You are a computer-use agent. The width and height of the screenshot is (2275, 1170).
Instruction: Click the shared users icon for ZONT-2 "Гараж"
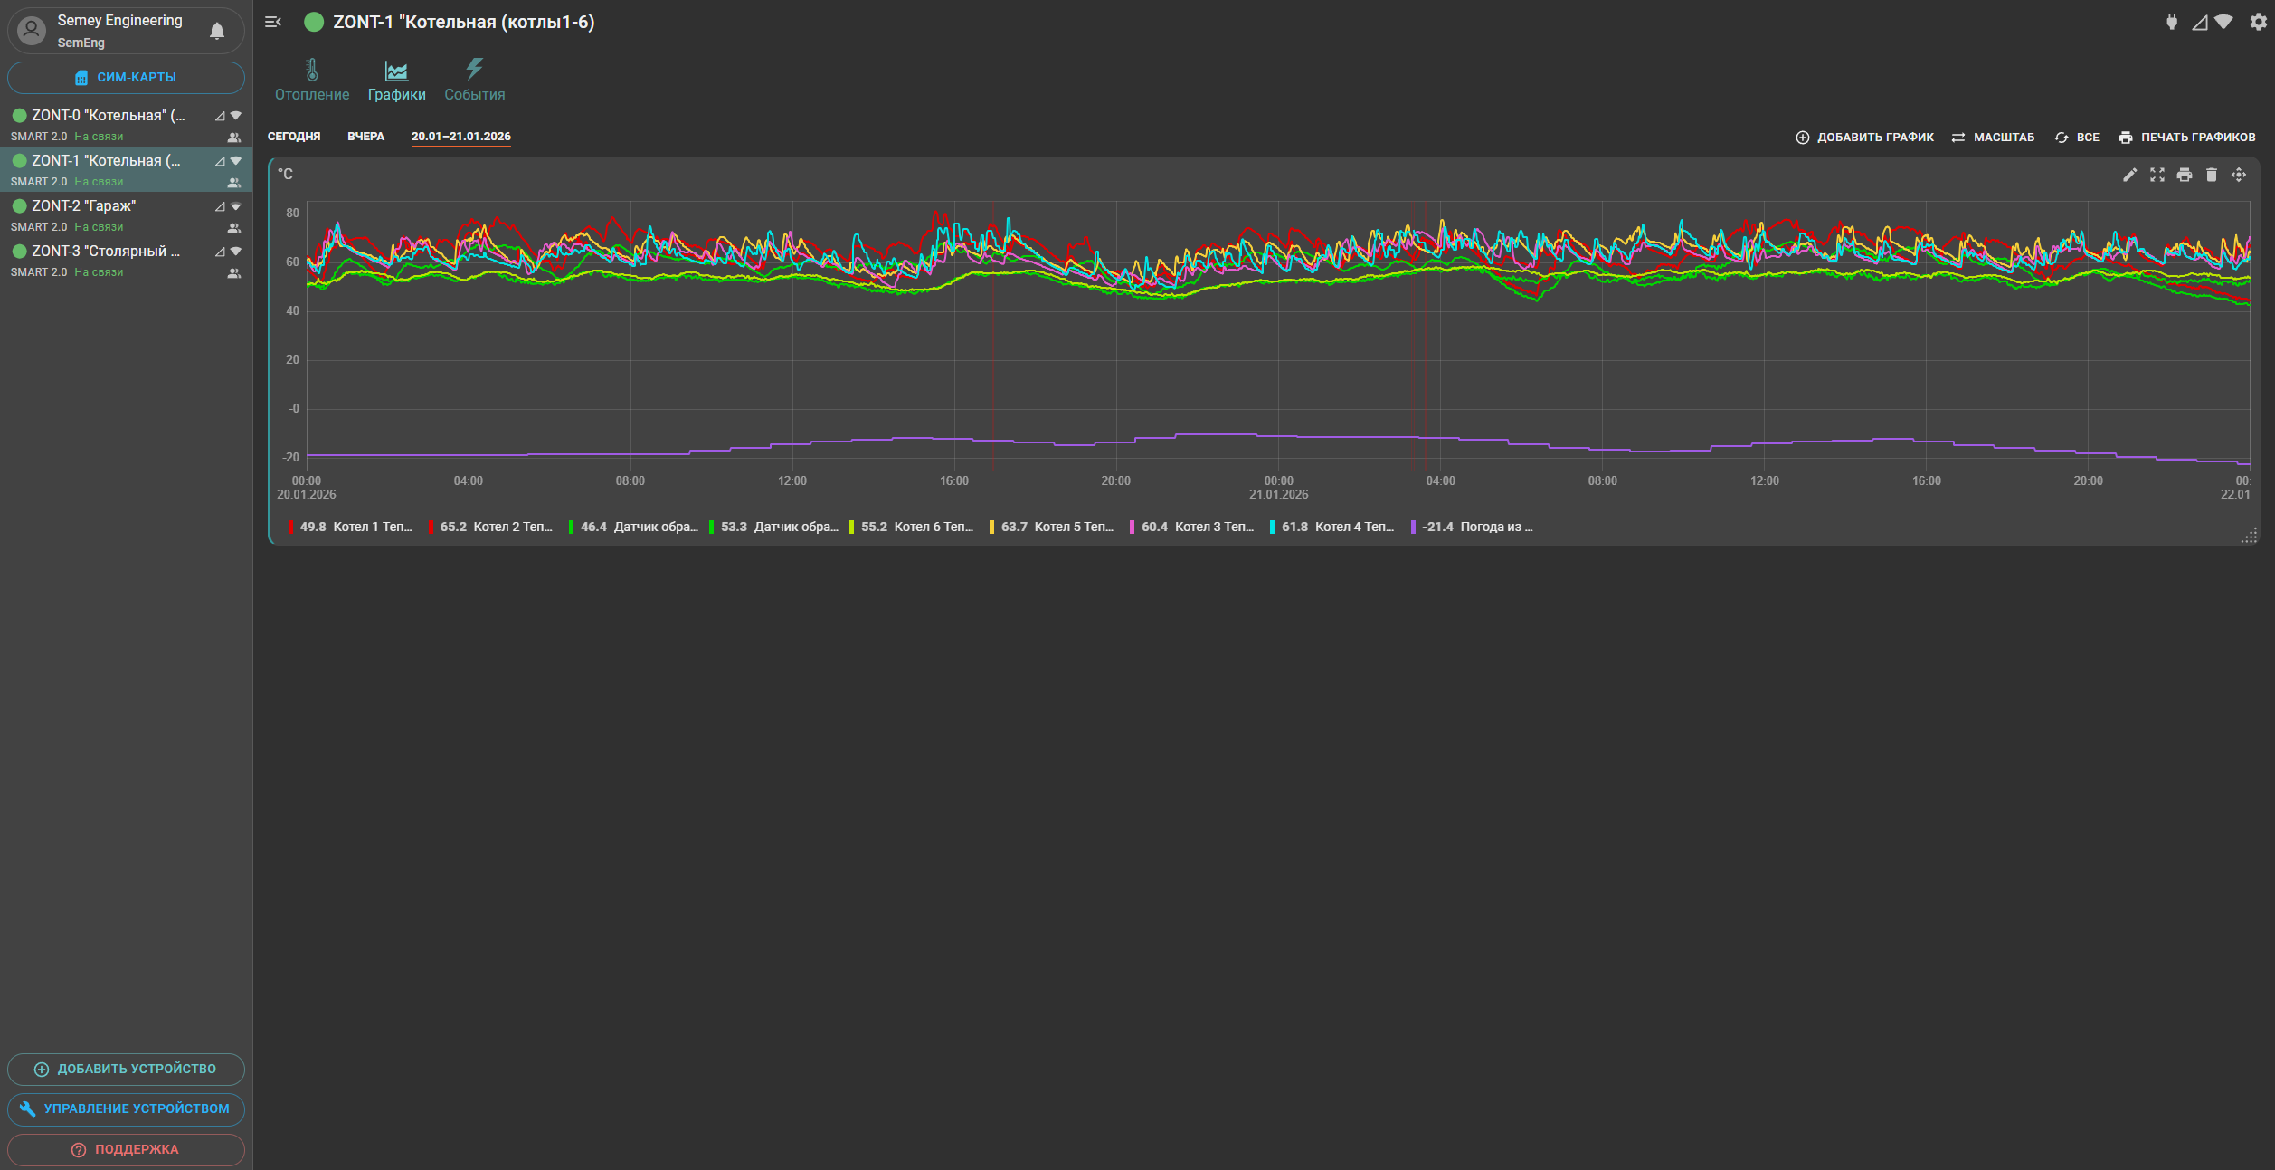(233, 228)
